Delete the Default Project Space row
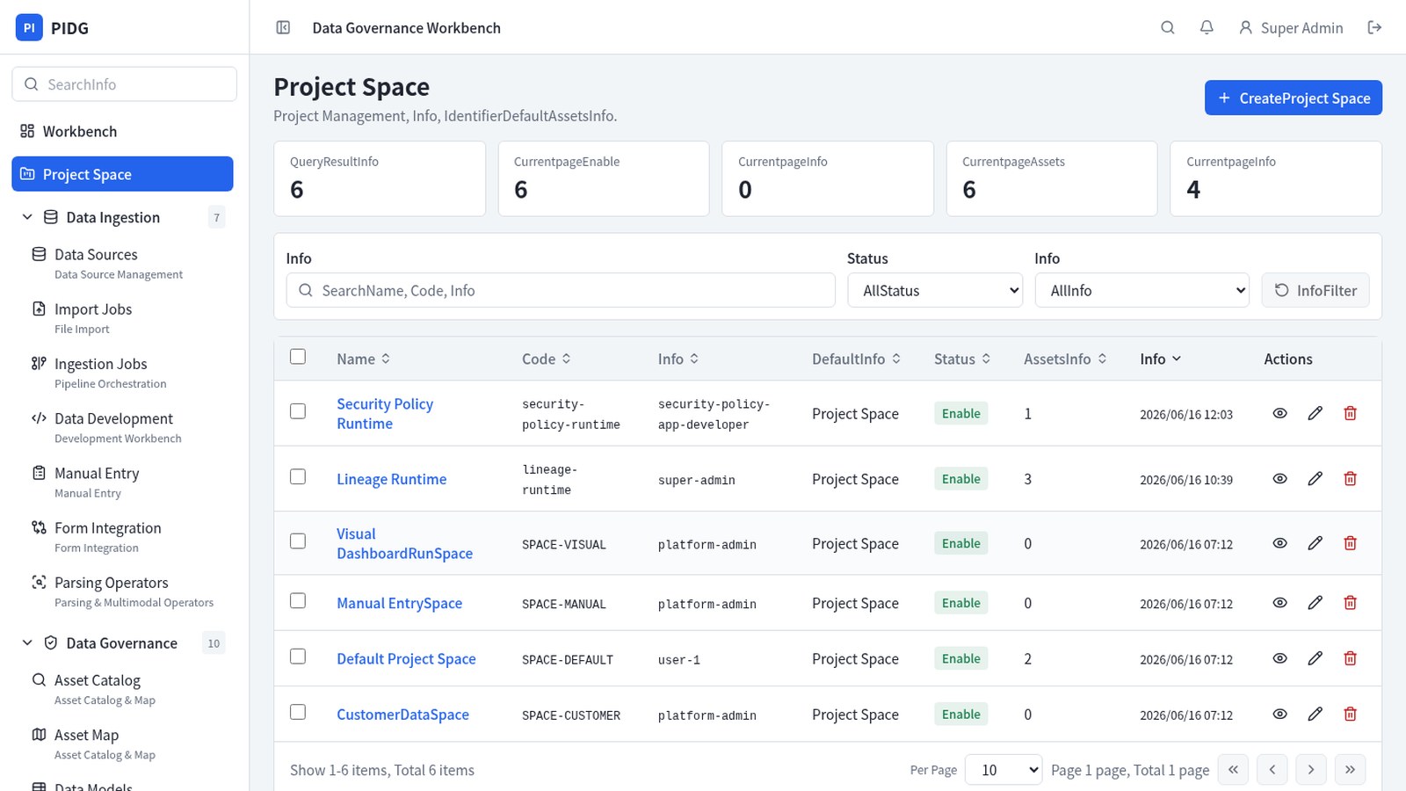Screen dimensions: 1406x791 tap(1350, 658)
